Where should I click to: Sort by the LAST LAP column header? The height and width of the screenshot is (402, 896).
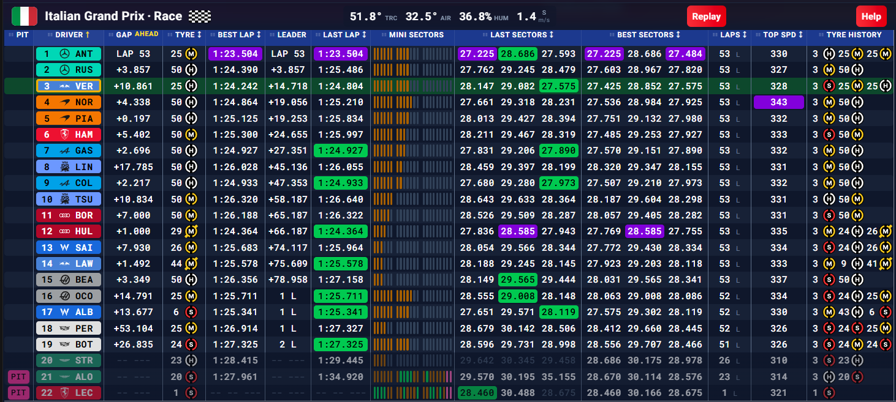(340, 35)
